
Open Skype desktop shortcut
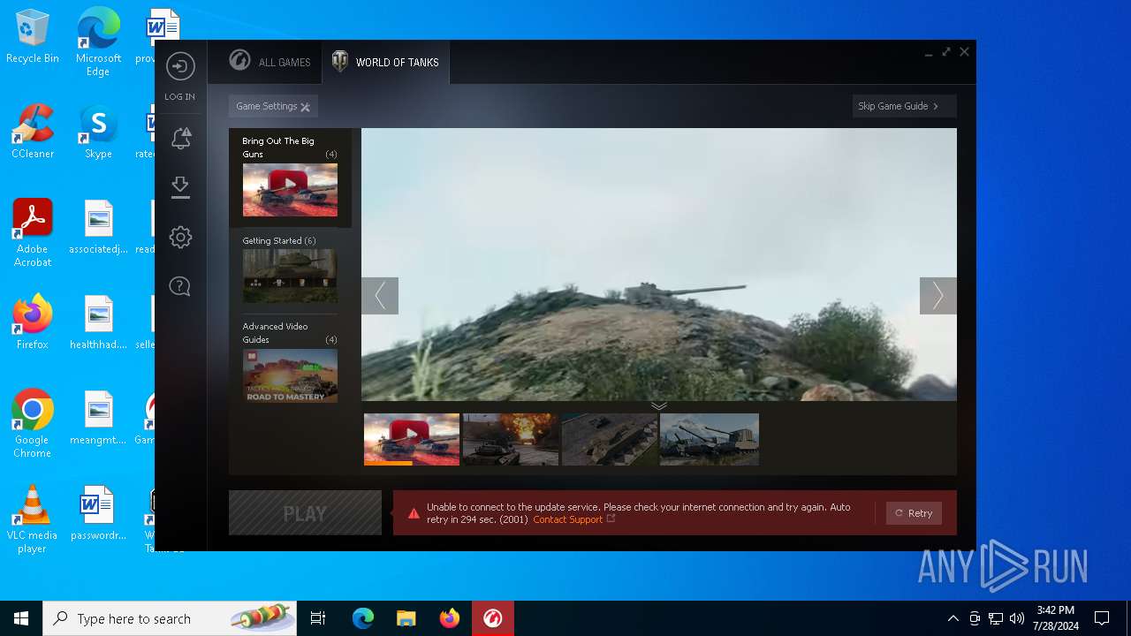pos(98,132)
